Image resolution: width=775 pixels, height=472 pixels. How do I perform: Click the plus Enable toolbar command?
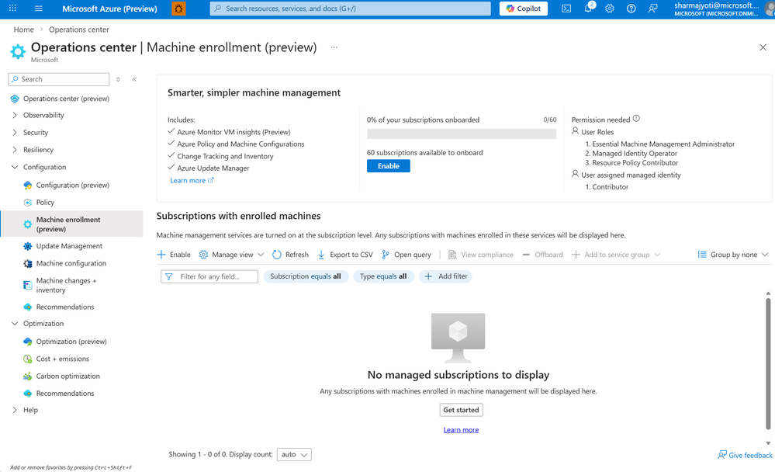tap(174, 255)
